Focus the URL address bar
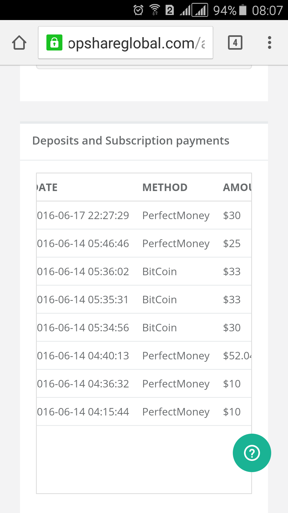 136,43
